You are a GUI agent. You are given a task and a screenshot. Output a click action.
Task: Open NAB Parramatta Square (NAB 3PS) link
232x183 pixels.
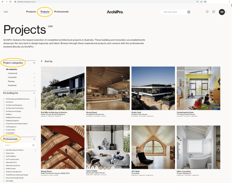coord(55,173)
